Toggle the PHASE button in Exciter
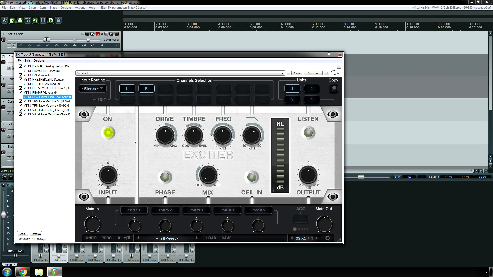 (165, 177)
